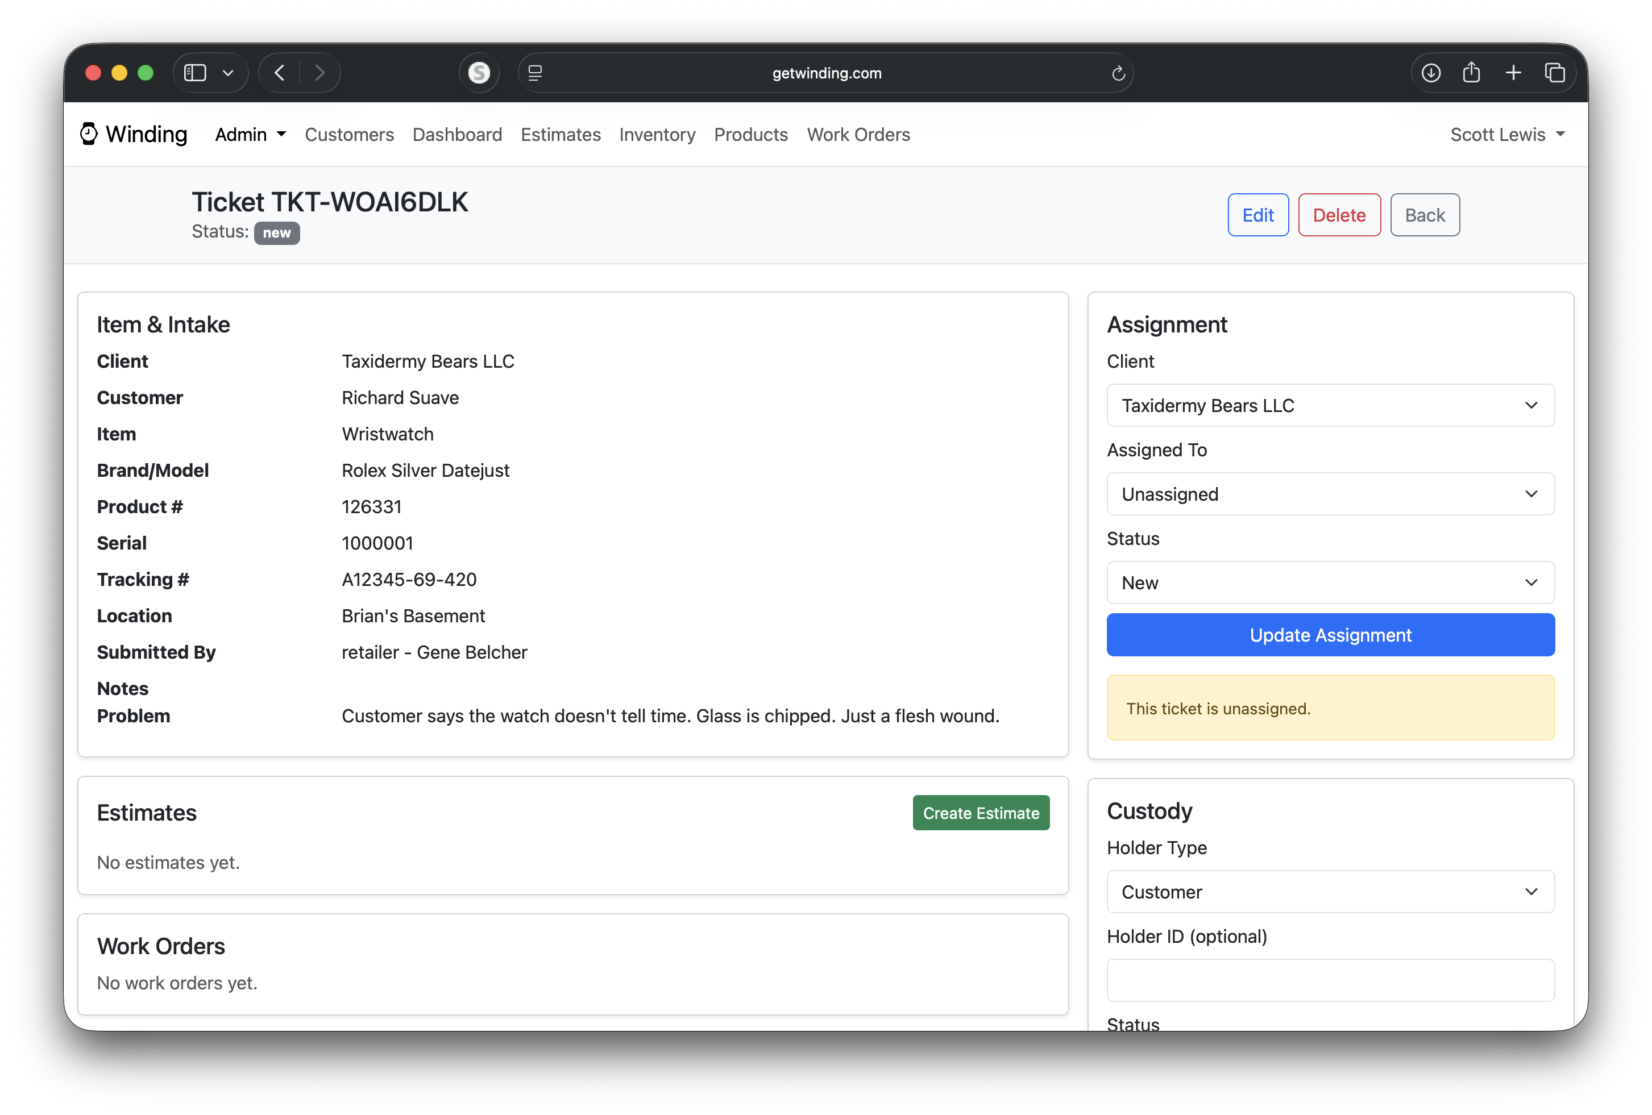Viewport: 1652px width, 1115px height.
Task: Open the Safari share sheet
Action: click(x=1471, y=72)
